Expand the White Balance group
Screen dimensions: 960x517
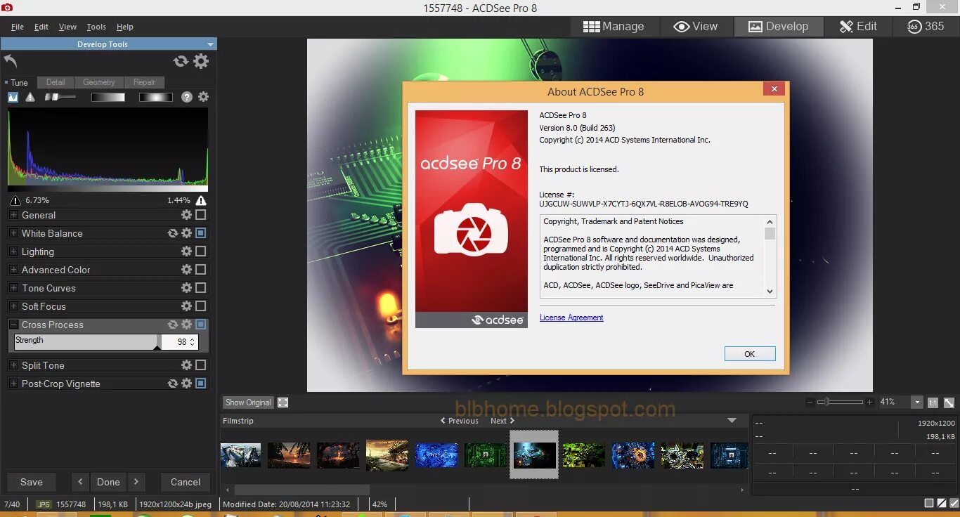13,233
